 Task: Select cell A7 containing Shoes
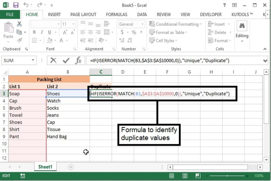pos(27,122)
